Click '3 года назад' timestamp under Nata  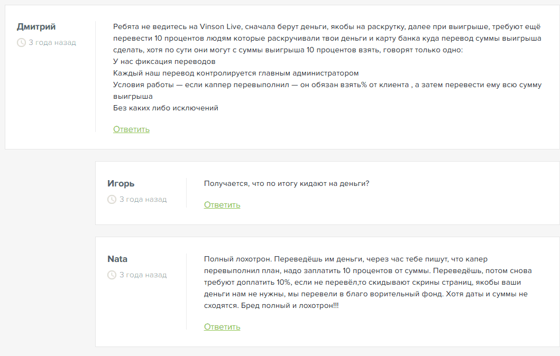pos(143,275)
